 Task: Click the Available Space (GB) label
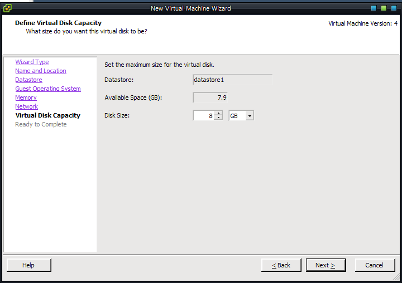tap(133, 97)
